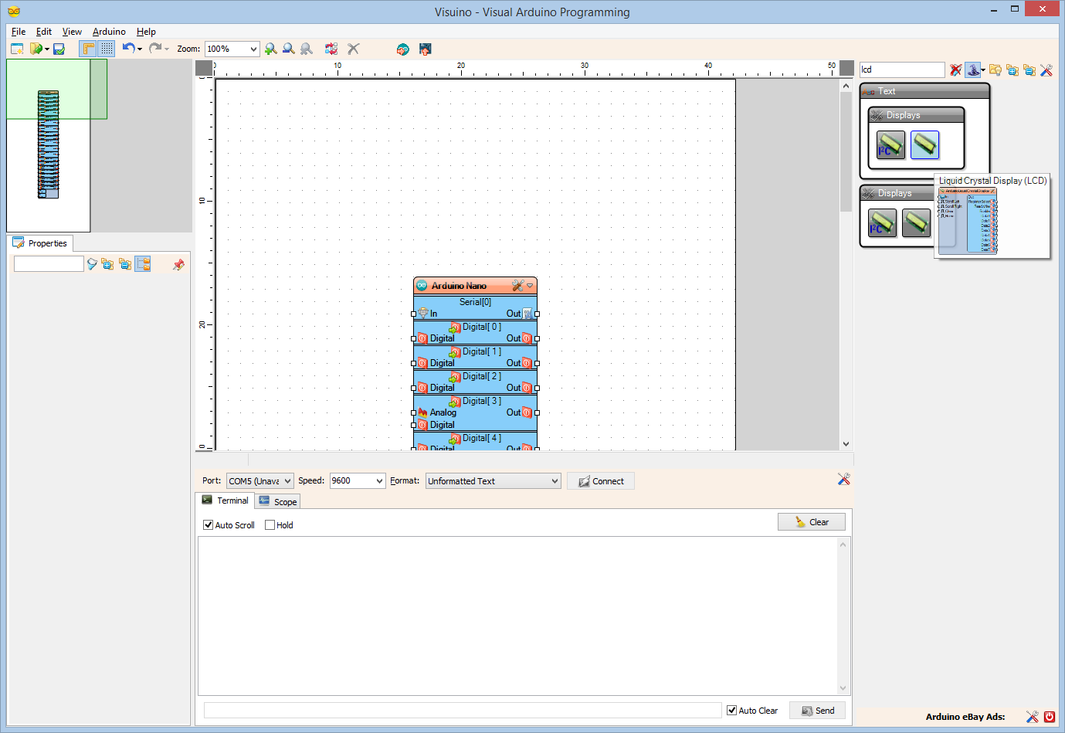Expand the Format dropdown
1065x733 pixels.
[555, 481]
